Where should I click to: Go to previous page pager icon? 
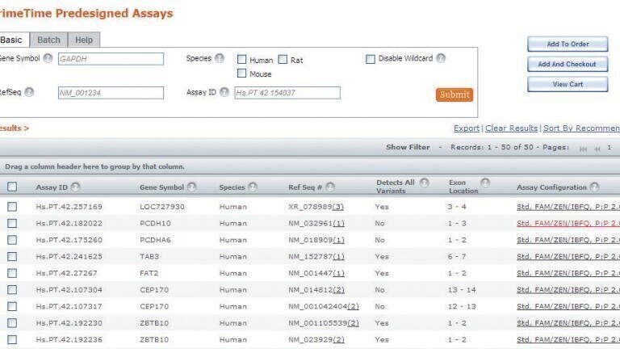597,149
